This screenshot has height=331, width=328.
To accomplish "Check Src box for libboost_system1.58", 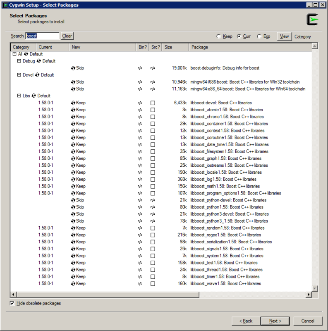I will tap(153, 256).
